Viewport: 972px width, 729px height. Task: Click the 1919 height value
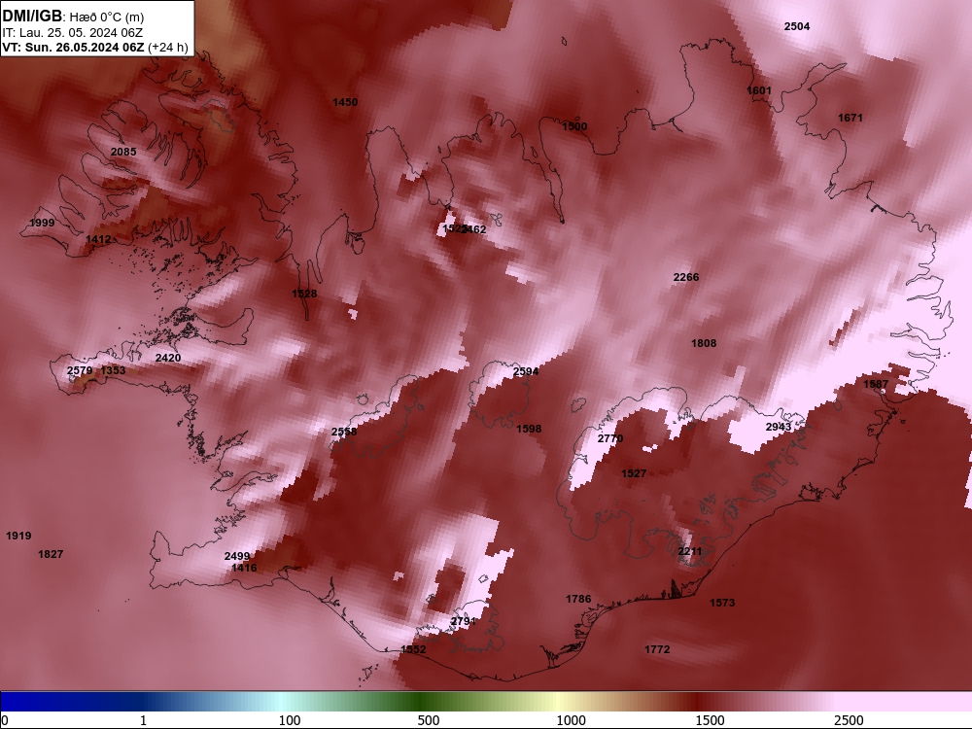pyautogui.click(x=18, y=536)
